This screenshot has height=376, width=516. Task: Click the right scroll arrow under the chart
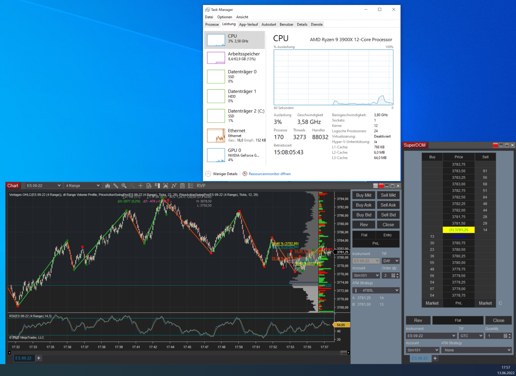(x=348, y=353)
